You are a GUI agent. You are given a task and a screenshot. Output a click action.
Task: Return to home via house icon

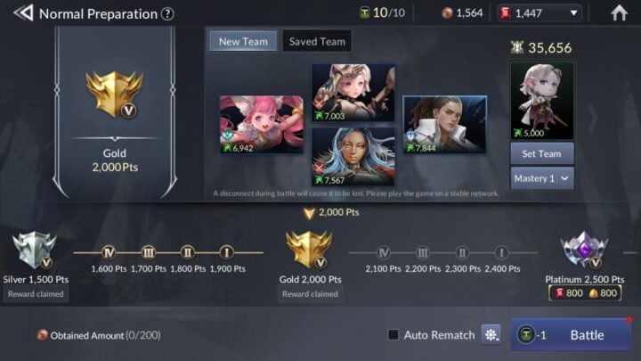tap(619, 12)
